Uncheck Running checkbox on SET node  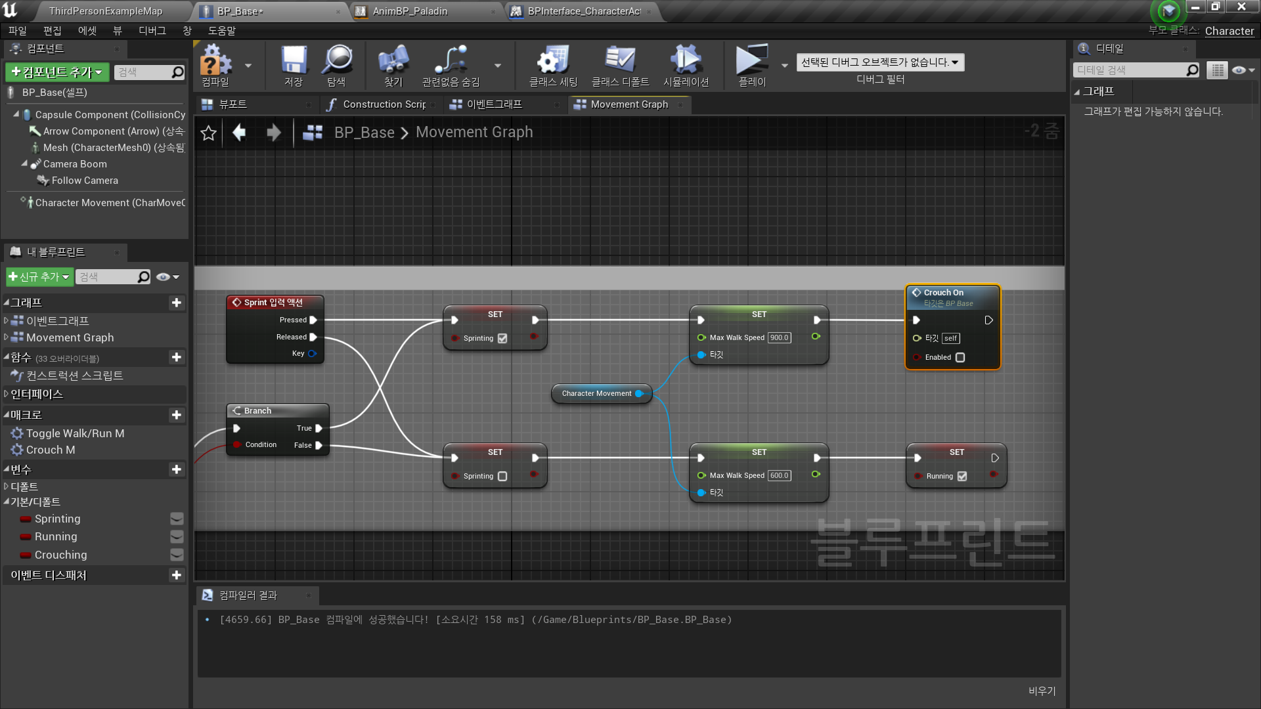(x=962, y=477)
